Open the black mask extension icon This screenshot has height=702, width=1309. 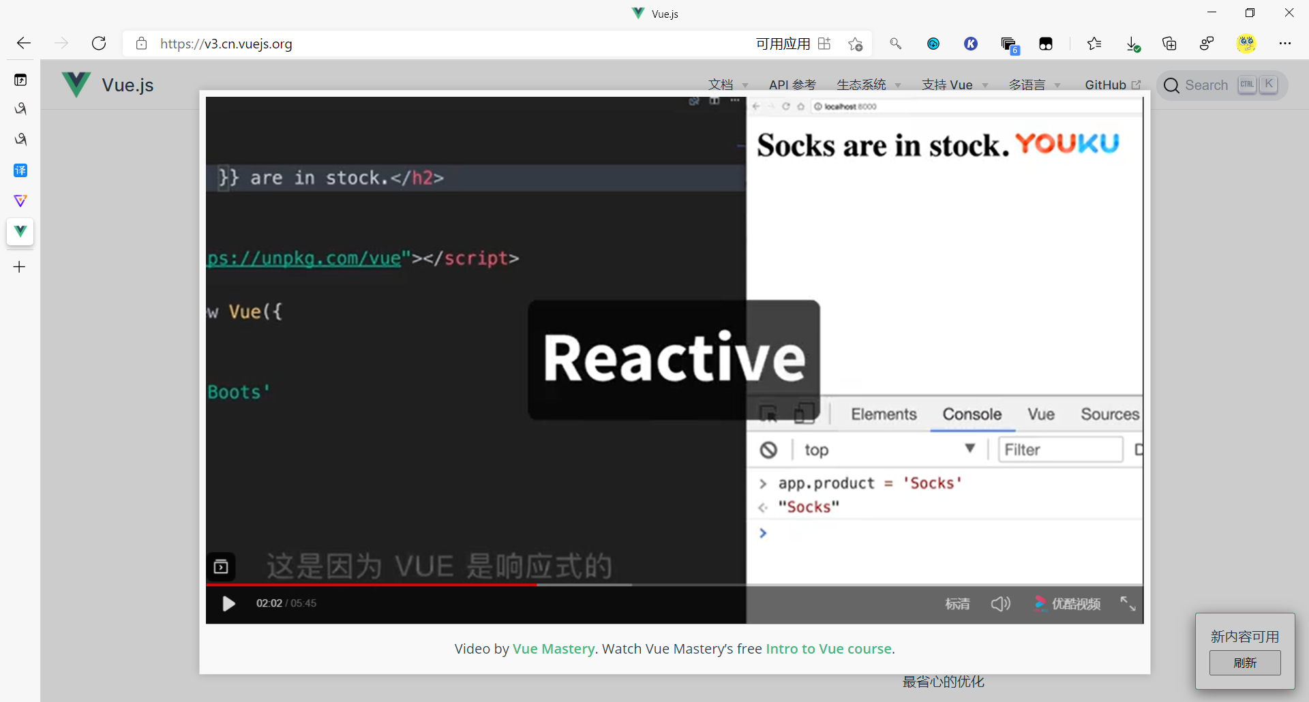pyautogui.click(x=1046, y=44)
